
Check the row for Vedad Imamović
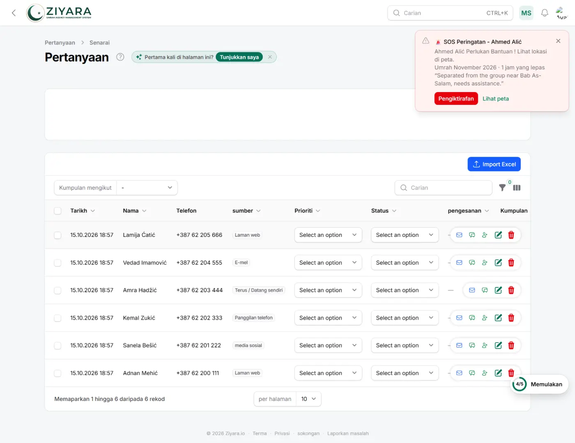[x=57, y=263]
